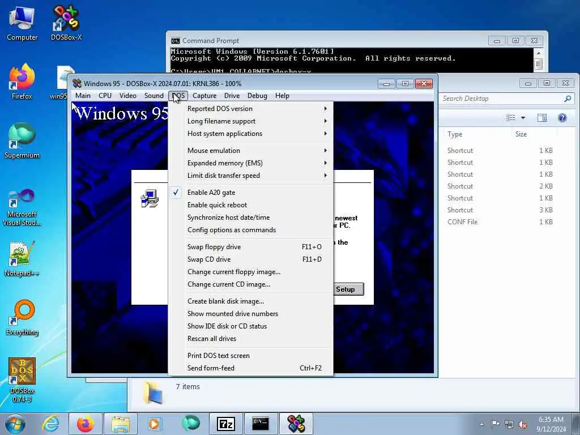The height and width of the screenshot is (435, 580).
Task: Open the Drive menu
Action: pyautogui.click(x=232, y=96)
